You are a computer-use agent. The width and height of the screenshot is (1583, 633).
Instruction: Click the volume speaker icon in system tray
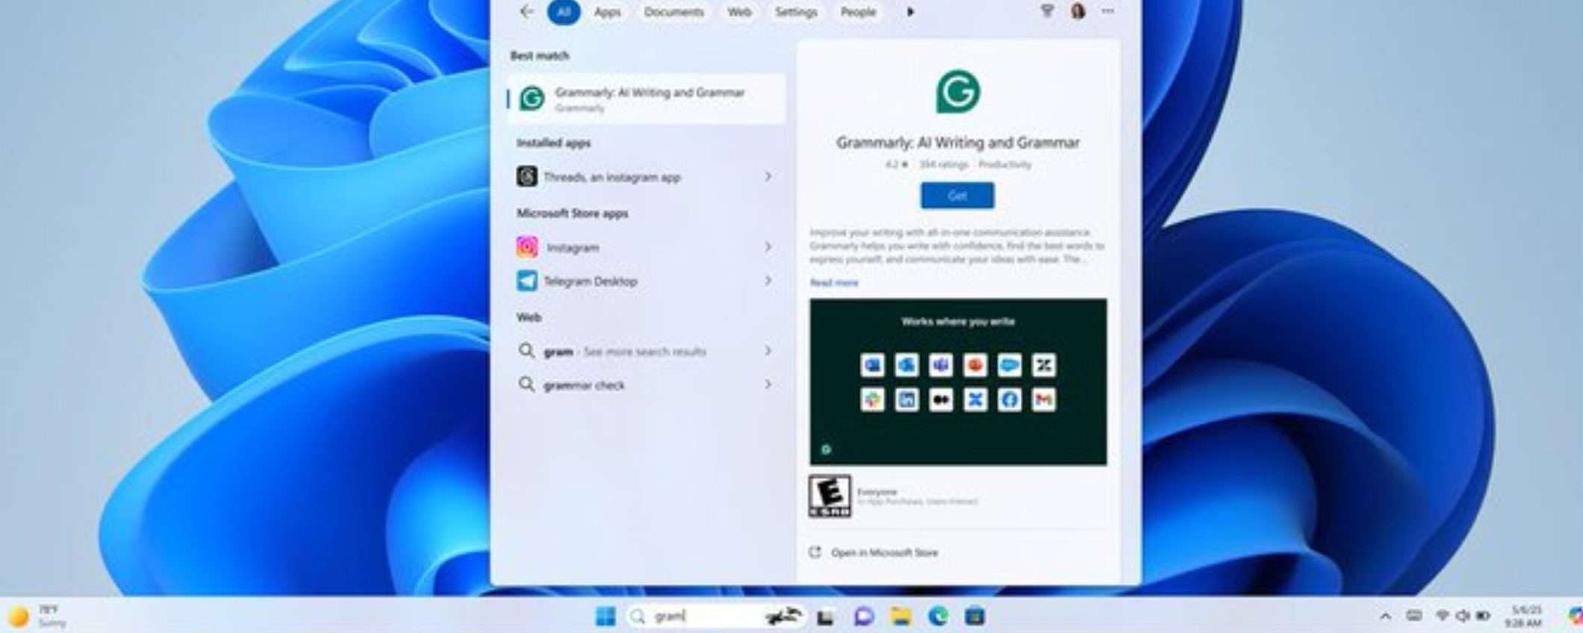tap(1463, 616)
